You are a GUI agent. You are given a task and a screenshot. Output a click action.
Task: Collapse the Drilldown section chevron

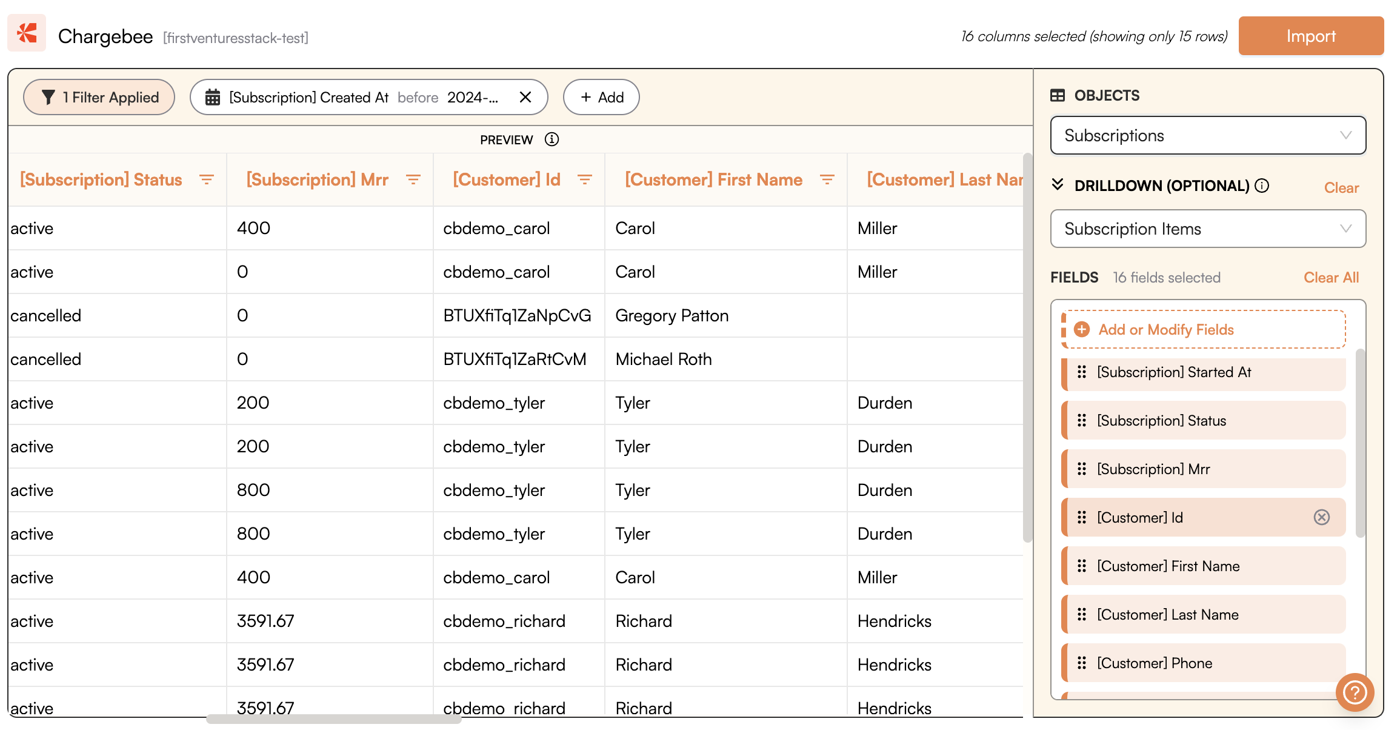click(x=1058, y=184)
